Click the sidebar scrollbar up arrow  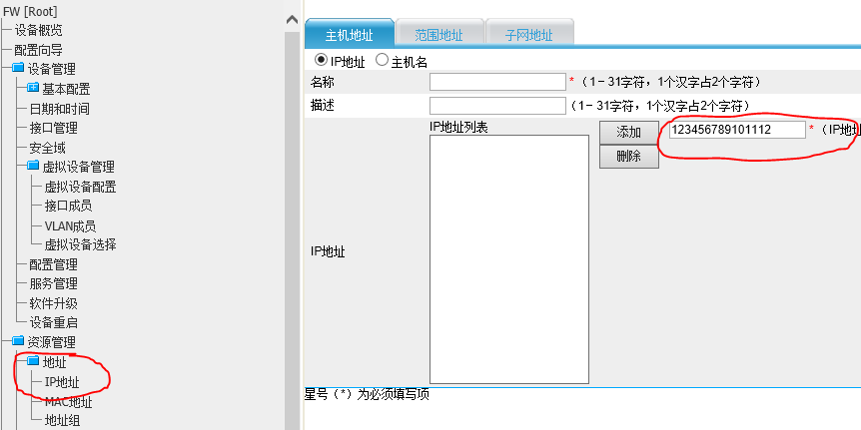[292, 20]
